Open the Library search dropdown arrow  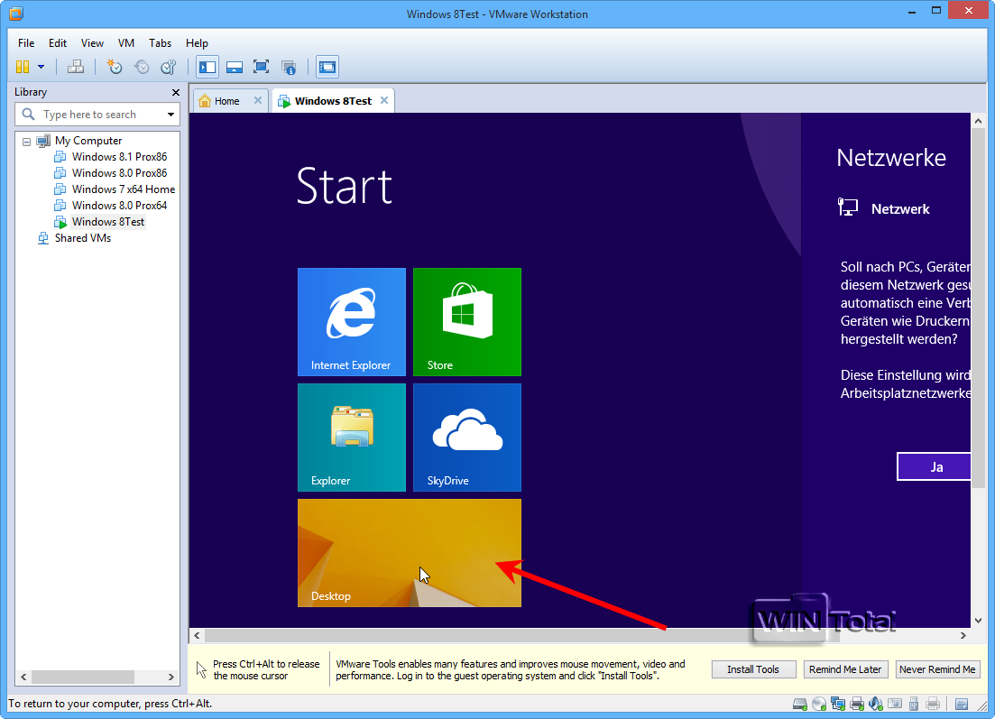point(170,115)
